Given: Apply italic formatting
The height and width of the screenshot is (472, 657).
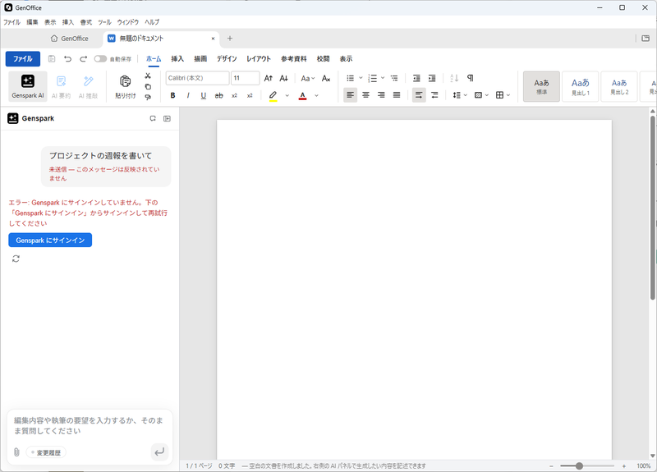Looking at the screenshot, I should click(188, 95).
